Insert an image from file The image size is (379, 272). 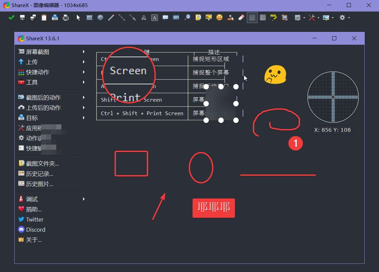[x=198, y=18]
